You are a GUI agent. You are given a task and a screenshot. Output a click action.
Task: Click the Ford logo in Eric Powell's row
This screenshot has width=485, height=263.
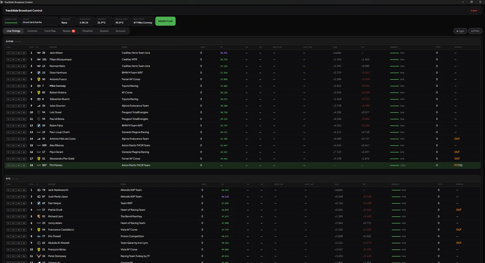point(39,236)
